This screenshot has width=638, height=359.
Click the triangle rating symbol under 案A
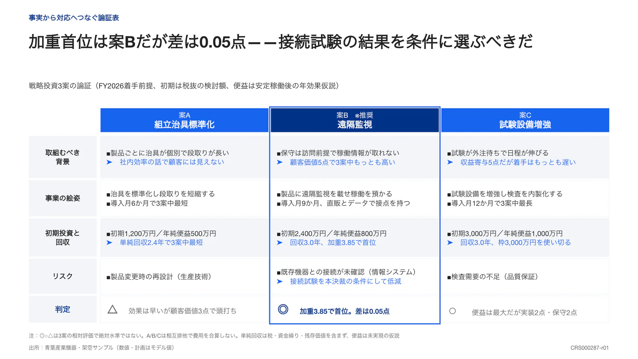coord(112,310)
